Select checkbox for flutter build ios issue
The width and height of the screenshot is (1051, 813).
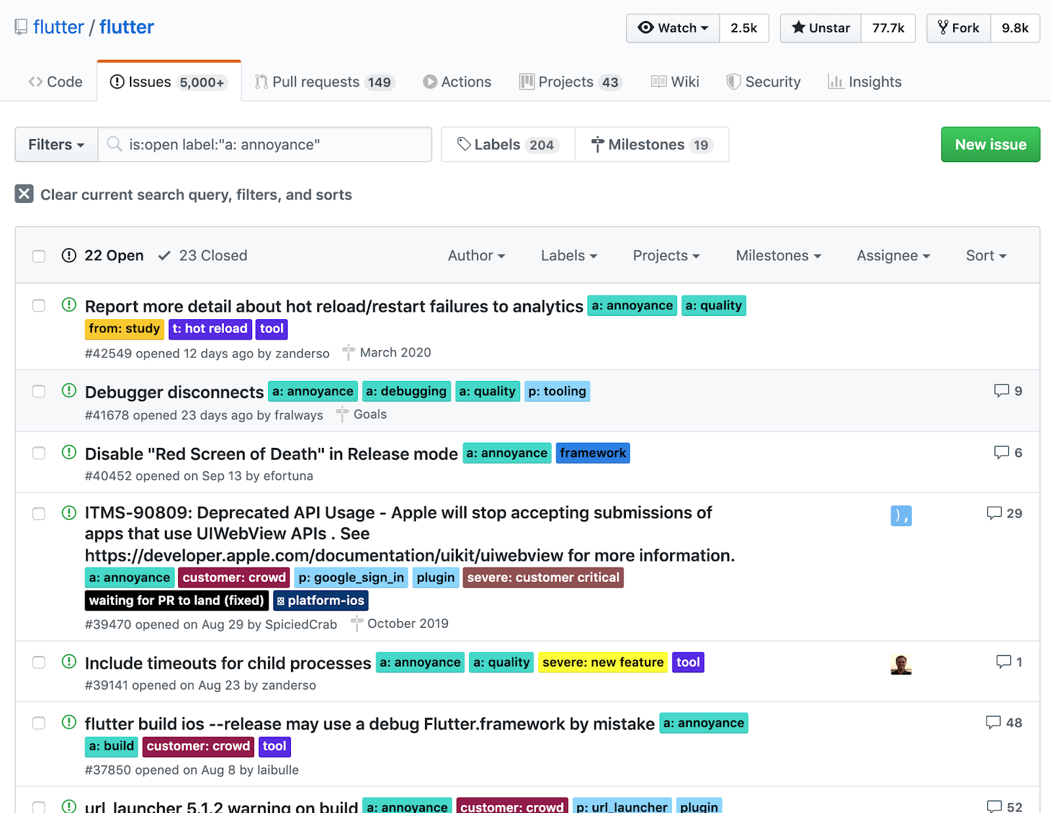pyautogui.click(x=39, y=723)
